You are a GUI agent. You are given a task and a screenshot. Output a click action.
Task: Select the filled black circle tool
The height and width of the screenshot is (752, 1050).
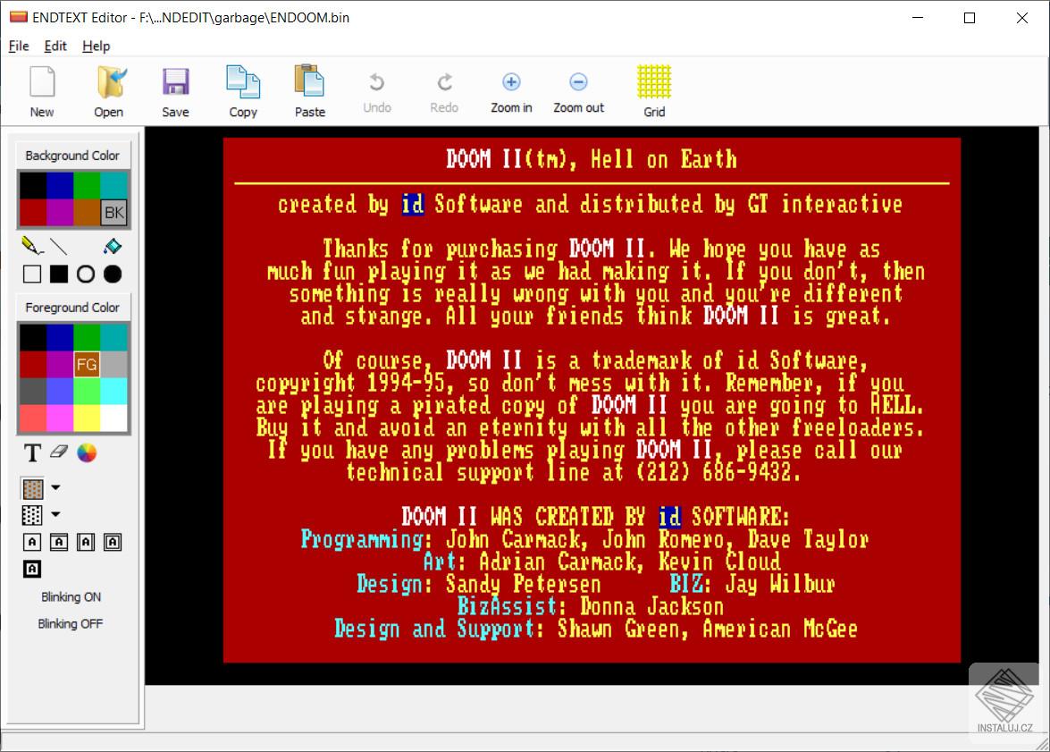[x=113, y=275]
